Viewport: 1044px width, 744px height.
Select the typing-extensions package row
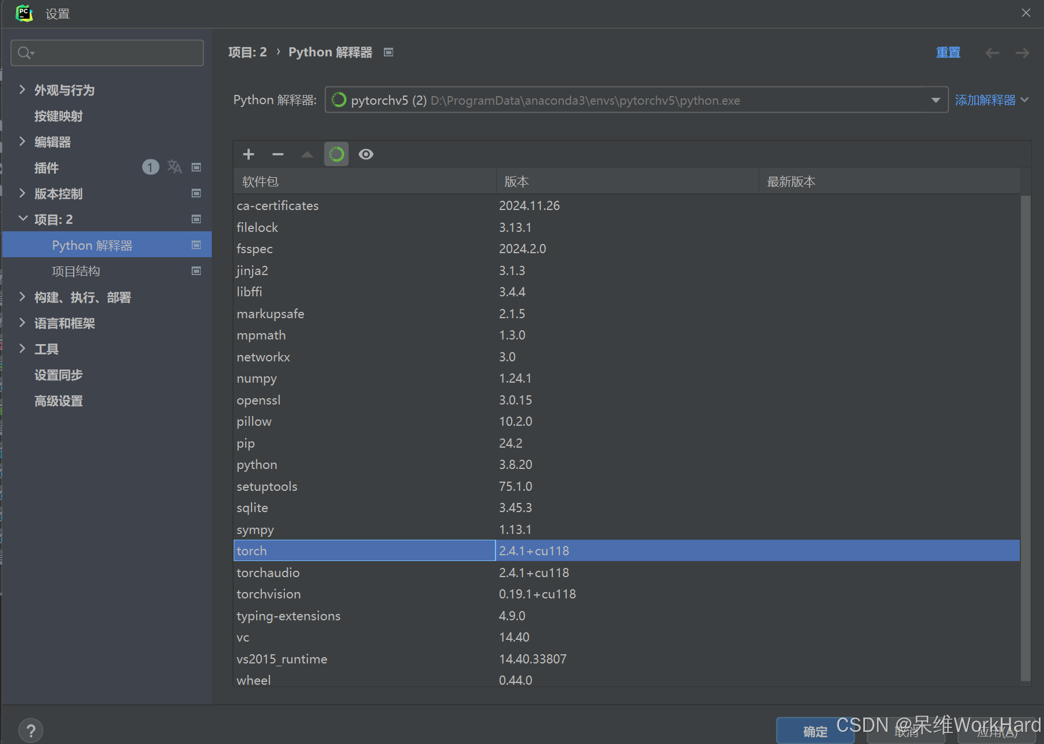627,616
